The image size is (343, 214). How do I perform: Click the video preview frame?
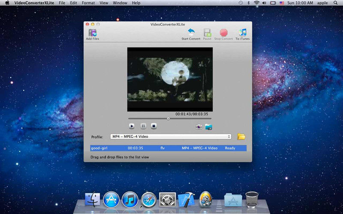pos(170,80)
